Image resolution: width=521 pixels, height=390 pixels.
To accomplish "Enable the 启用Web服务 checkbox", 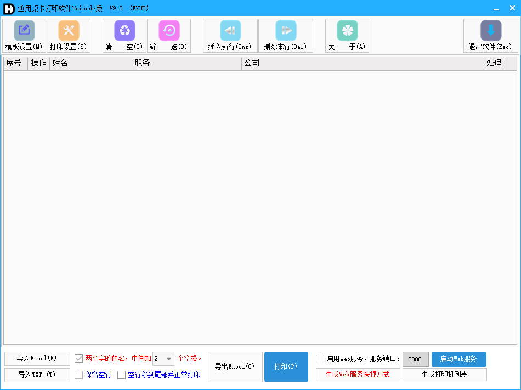I will pyautogui.click(x=320, y=359).
